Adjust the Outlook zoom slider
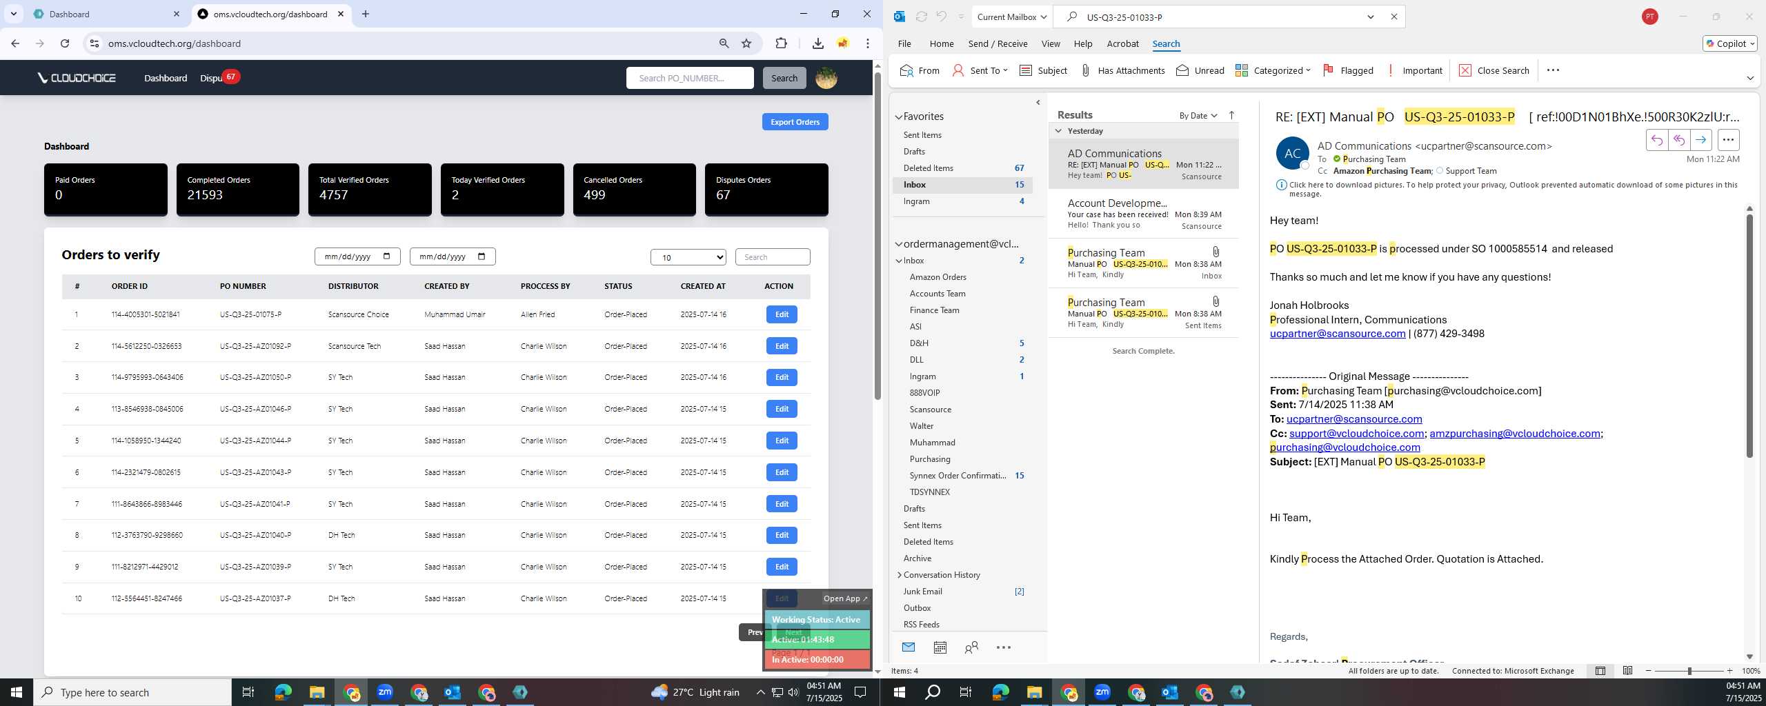The width and height of the screenshot is (1766, 706). 1689,671
